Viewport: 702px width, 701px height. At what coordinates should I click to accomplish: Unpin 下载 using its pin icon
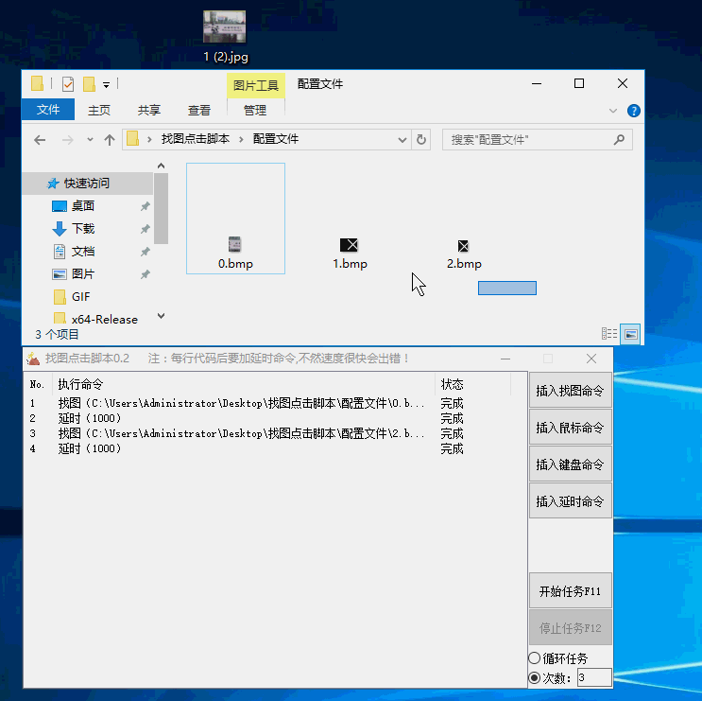pyautogui.click(x=145, y=229)
